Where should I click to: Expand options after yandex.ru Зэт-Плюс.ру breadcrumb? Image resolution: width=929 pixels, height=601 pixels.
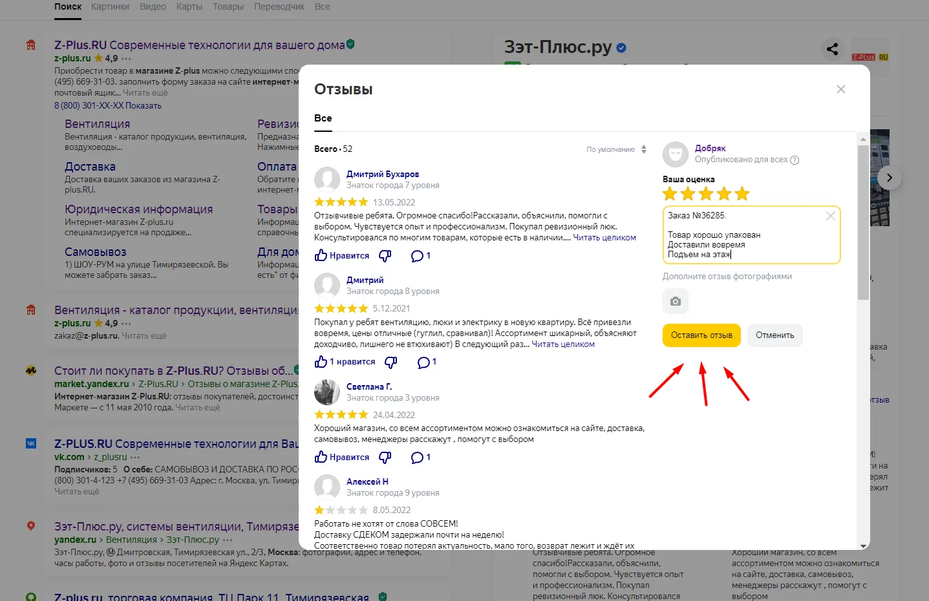click(x=228, y=540)
